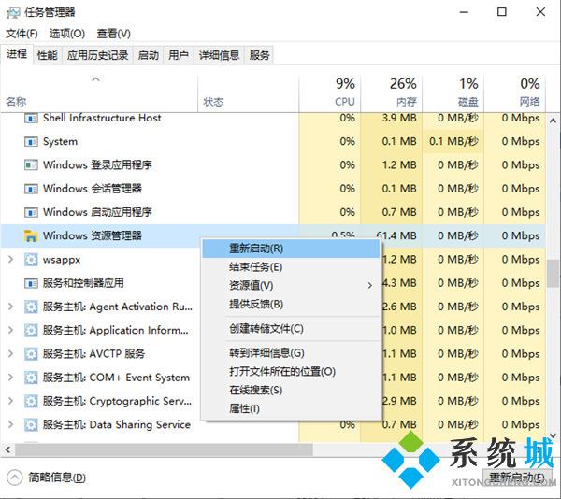This screenshot has height=499, width=561.
Task: Expand 服务主机: AVCTP 服务 group
Action: pyautogui.click(x=10, y=354)
